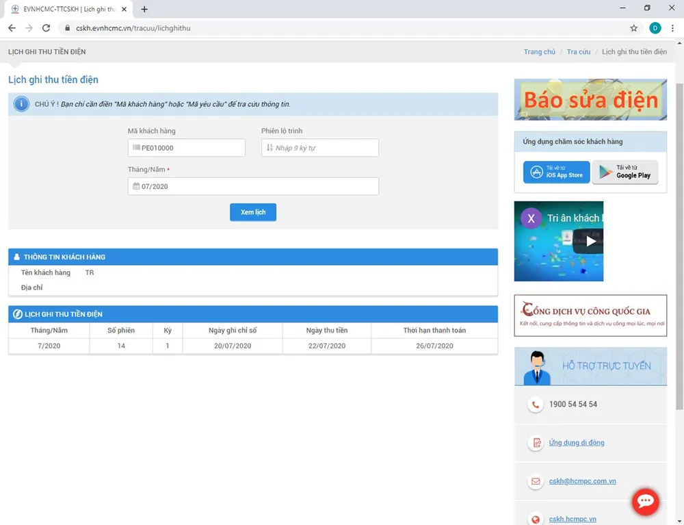Viewport: 684px width, 525px height.
Task: Click the hotline phone icon
Action: click(534, 405)
